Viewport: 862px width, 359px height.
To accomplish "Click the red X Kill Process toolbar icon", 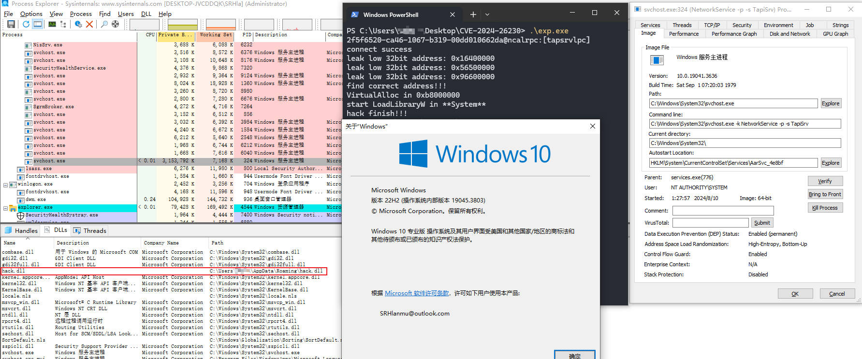I will point(89,24).
